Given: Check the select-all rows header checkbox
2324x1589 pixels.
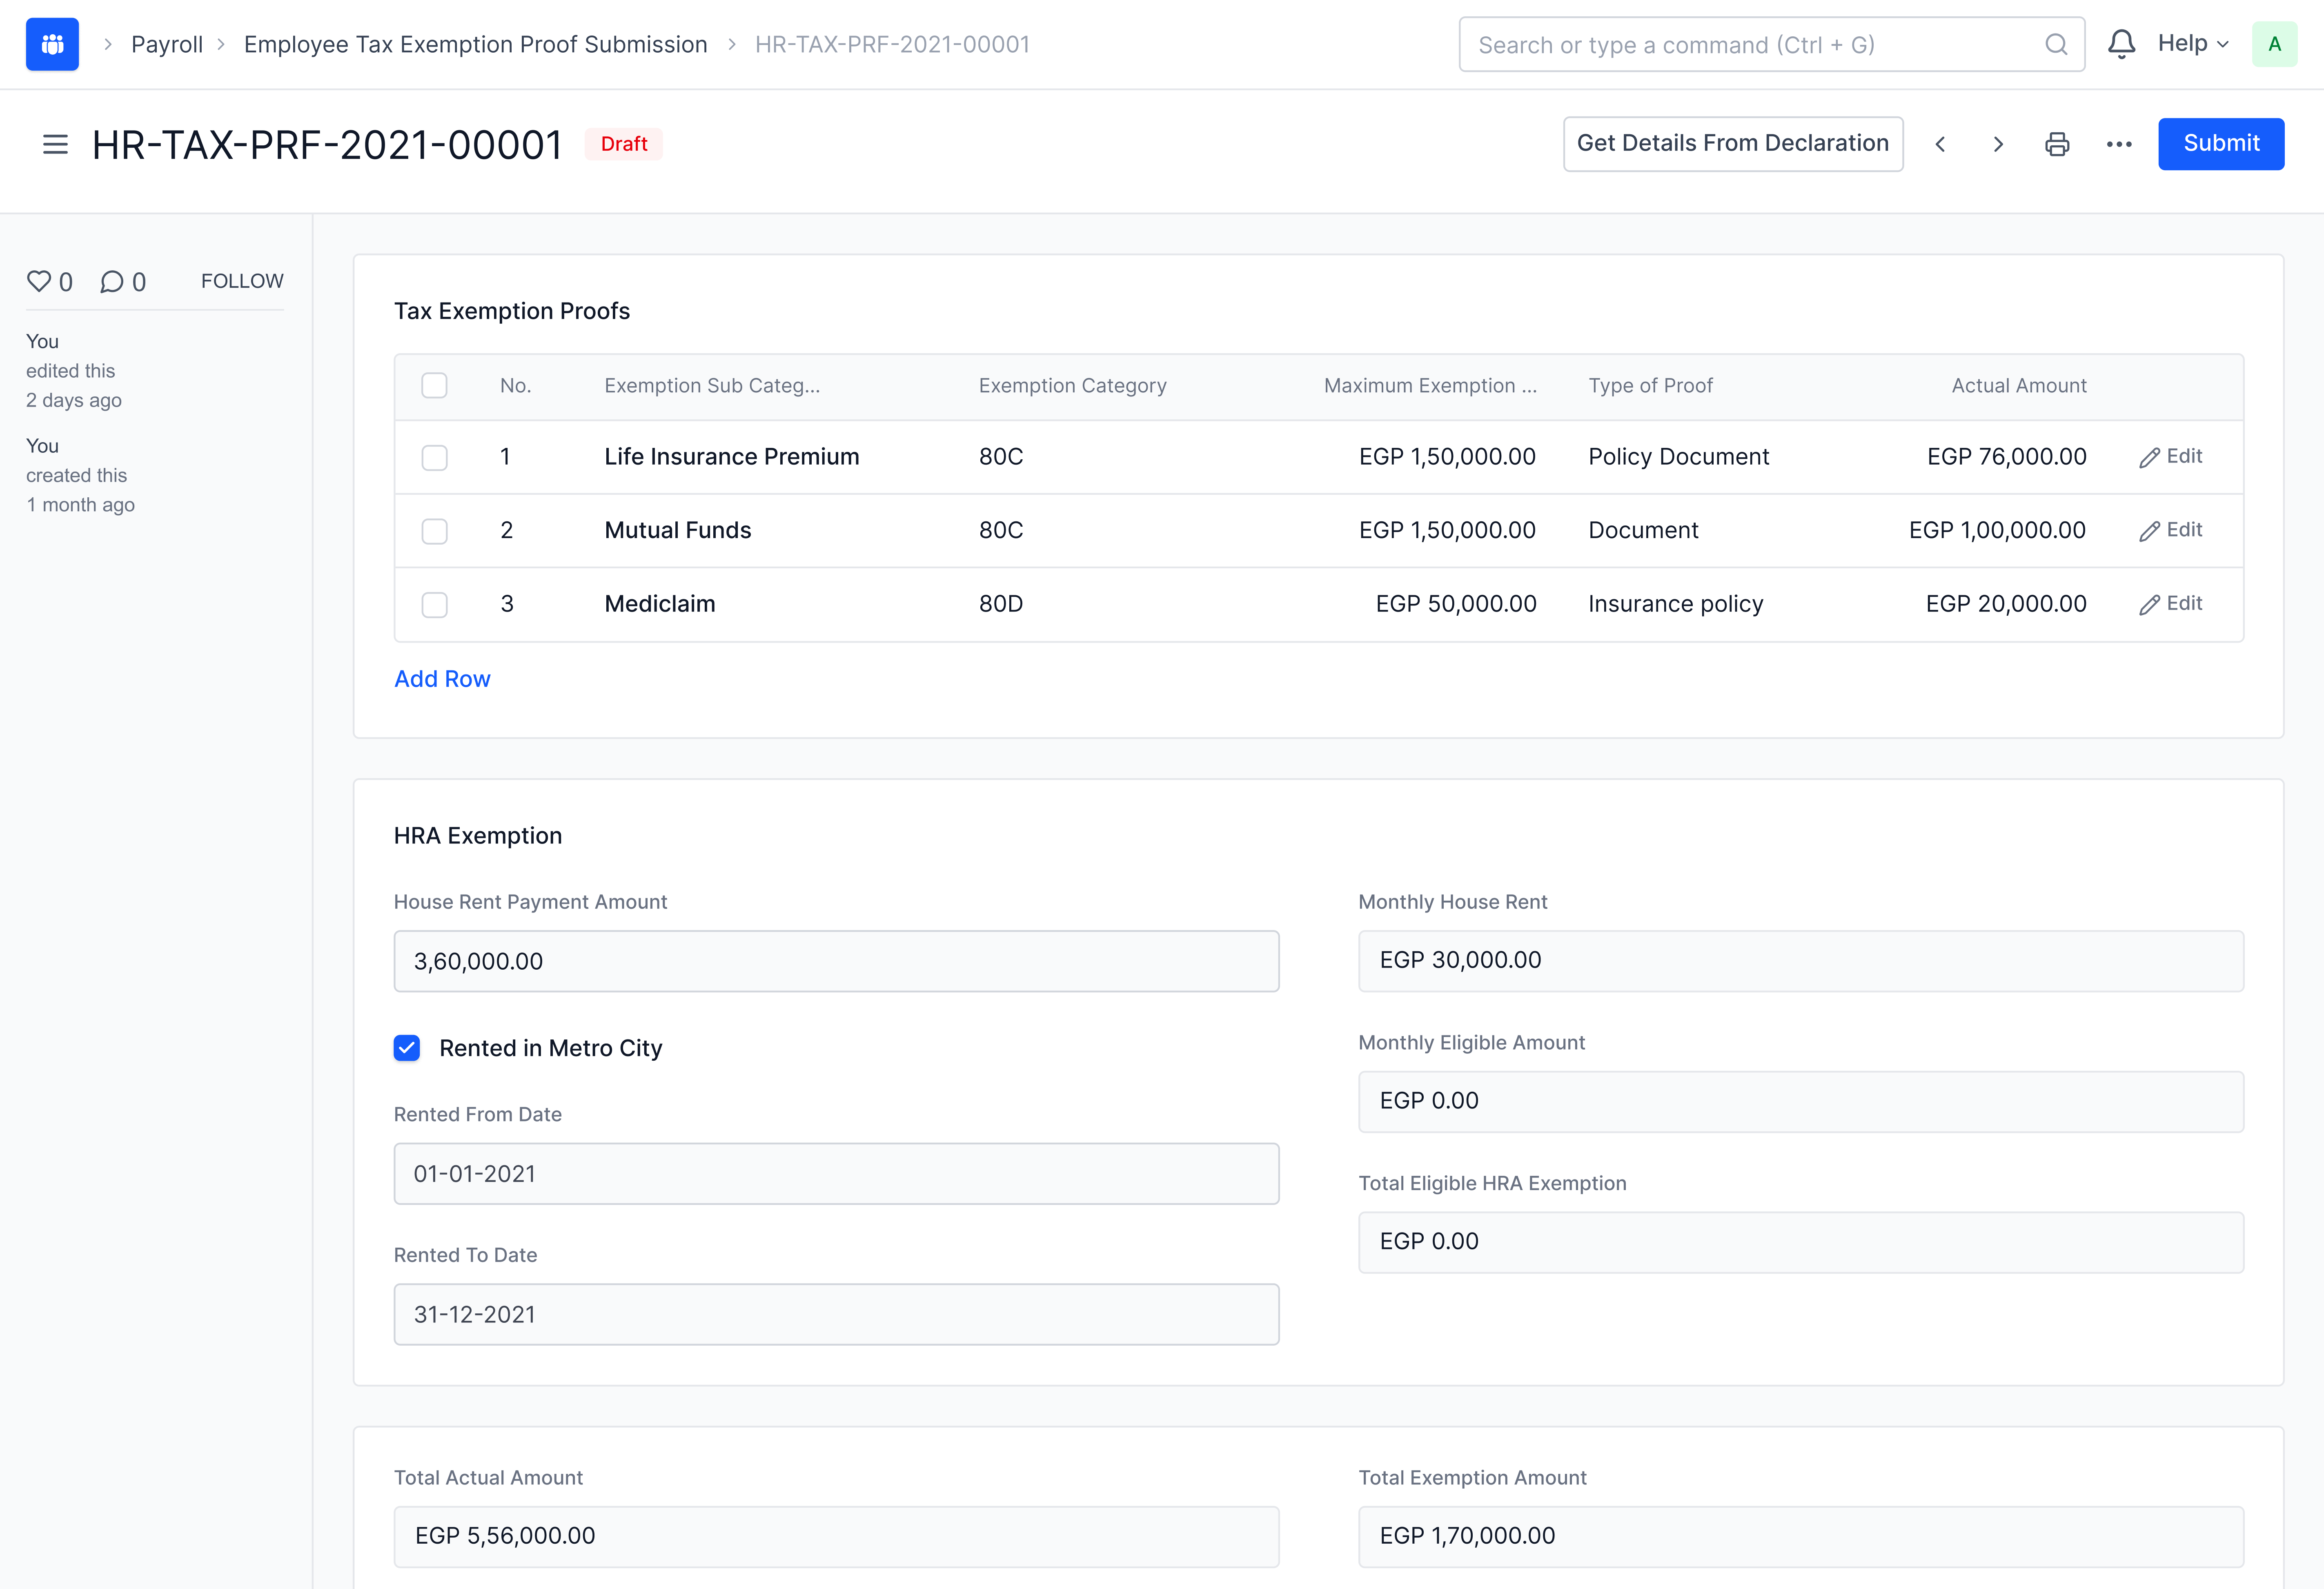Looking at the screenshot, I should [x=434, y=386].
